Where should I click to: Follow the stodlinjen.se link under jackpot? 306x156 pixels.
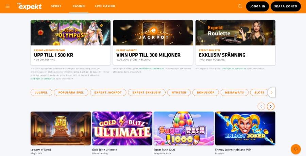145,69
